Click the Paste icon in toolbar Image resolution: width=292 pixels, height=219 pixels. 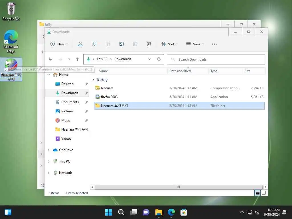tap(108, 44)
